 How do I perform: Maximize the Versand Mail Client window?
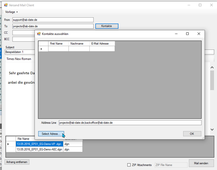[200, 5]
